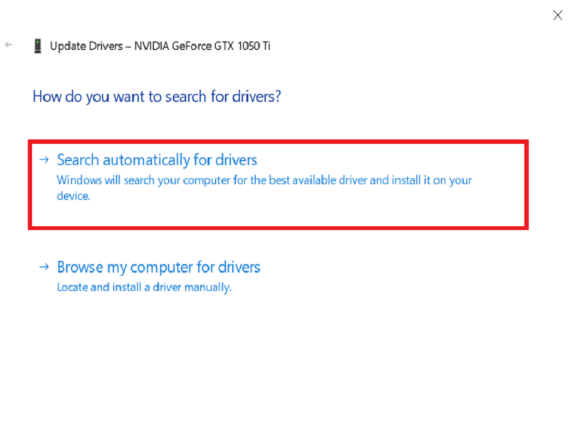The image size is (570, 427).
Task: Click the description starting with Windows will search
Action: tap(264, 180)
